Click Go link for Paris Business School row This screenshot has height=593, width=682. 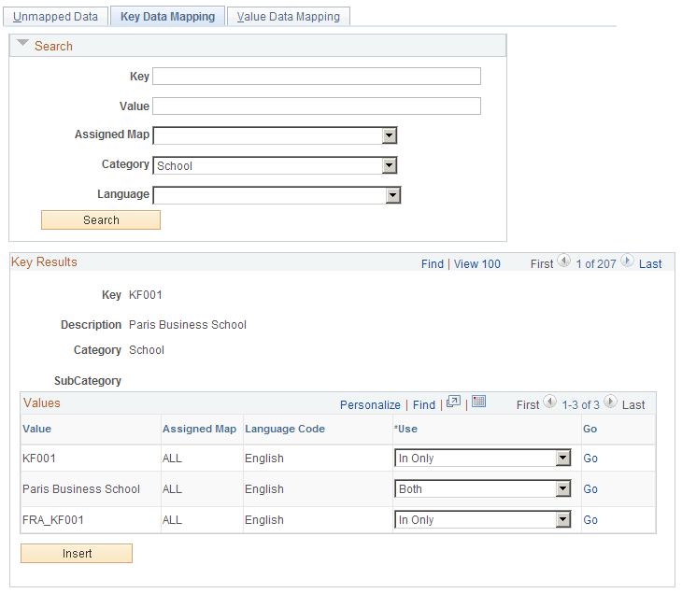(590, 489)
